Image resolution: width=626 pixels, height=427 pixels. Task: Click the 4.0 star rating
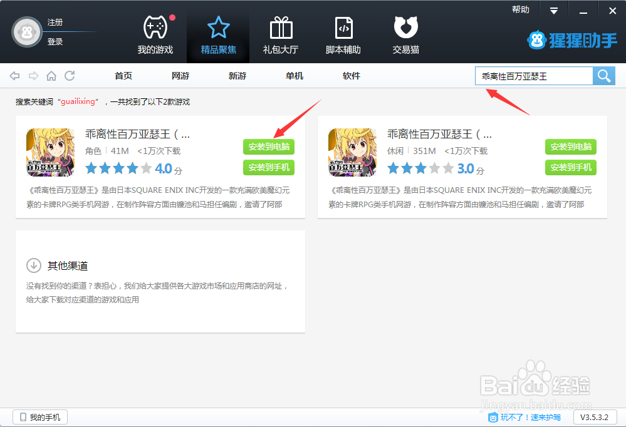133,168
